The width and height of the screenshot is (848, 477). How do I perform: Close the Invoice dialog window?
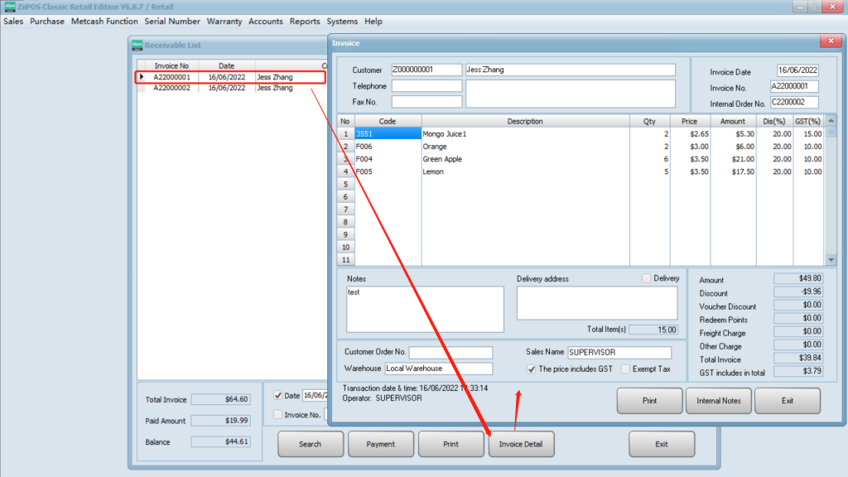pyautogui.click(x=829, y=41)
